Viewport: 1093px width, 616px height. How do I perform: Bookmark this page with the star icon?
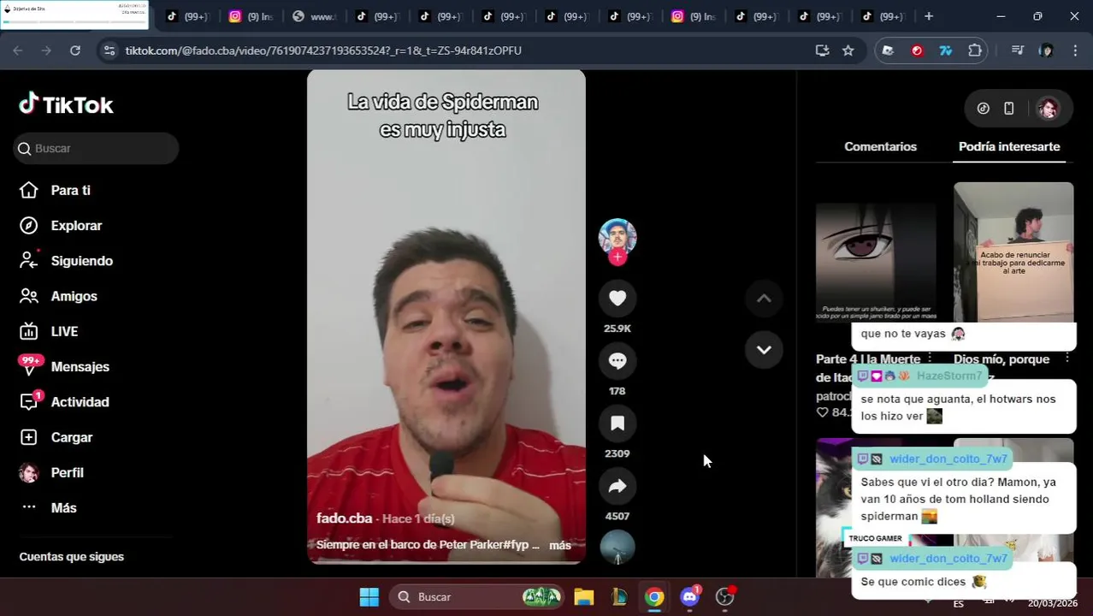point(848,50)
